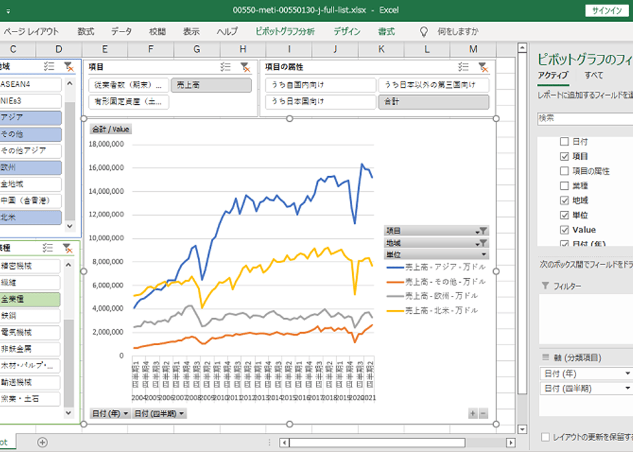Viewport: 633px width, 452px height.
Task: Click the 合計 / Value chart field button
Action: pyautogui.click(x=110, y=129)
